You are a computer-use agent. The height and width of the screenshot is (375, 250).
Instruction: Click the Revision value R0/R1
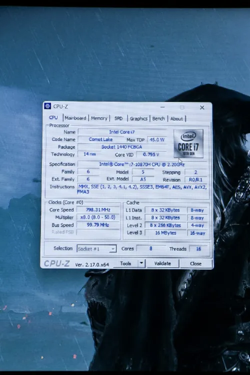pyautogui.click(x=195, y=180)
